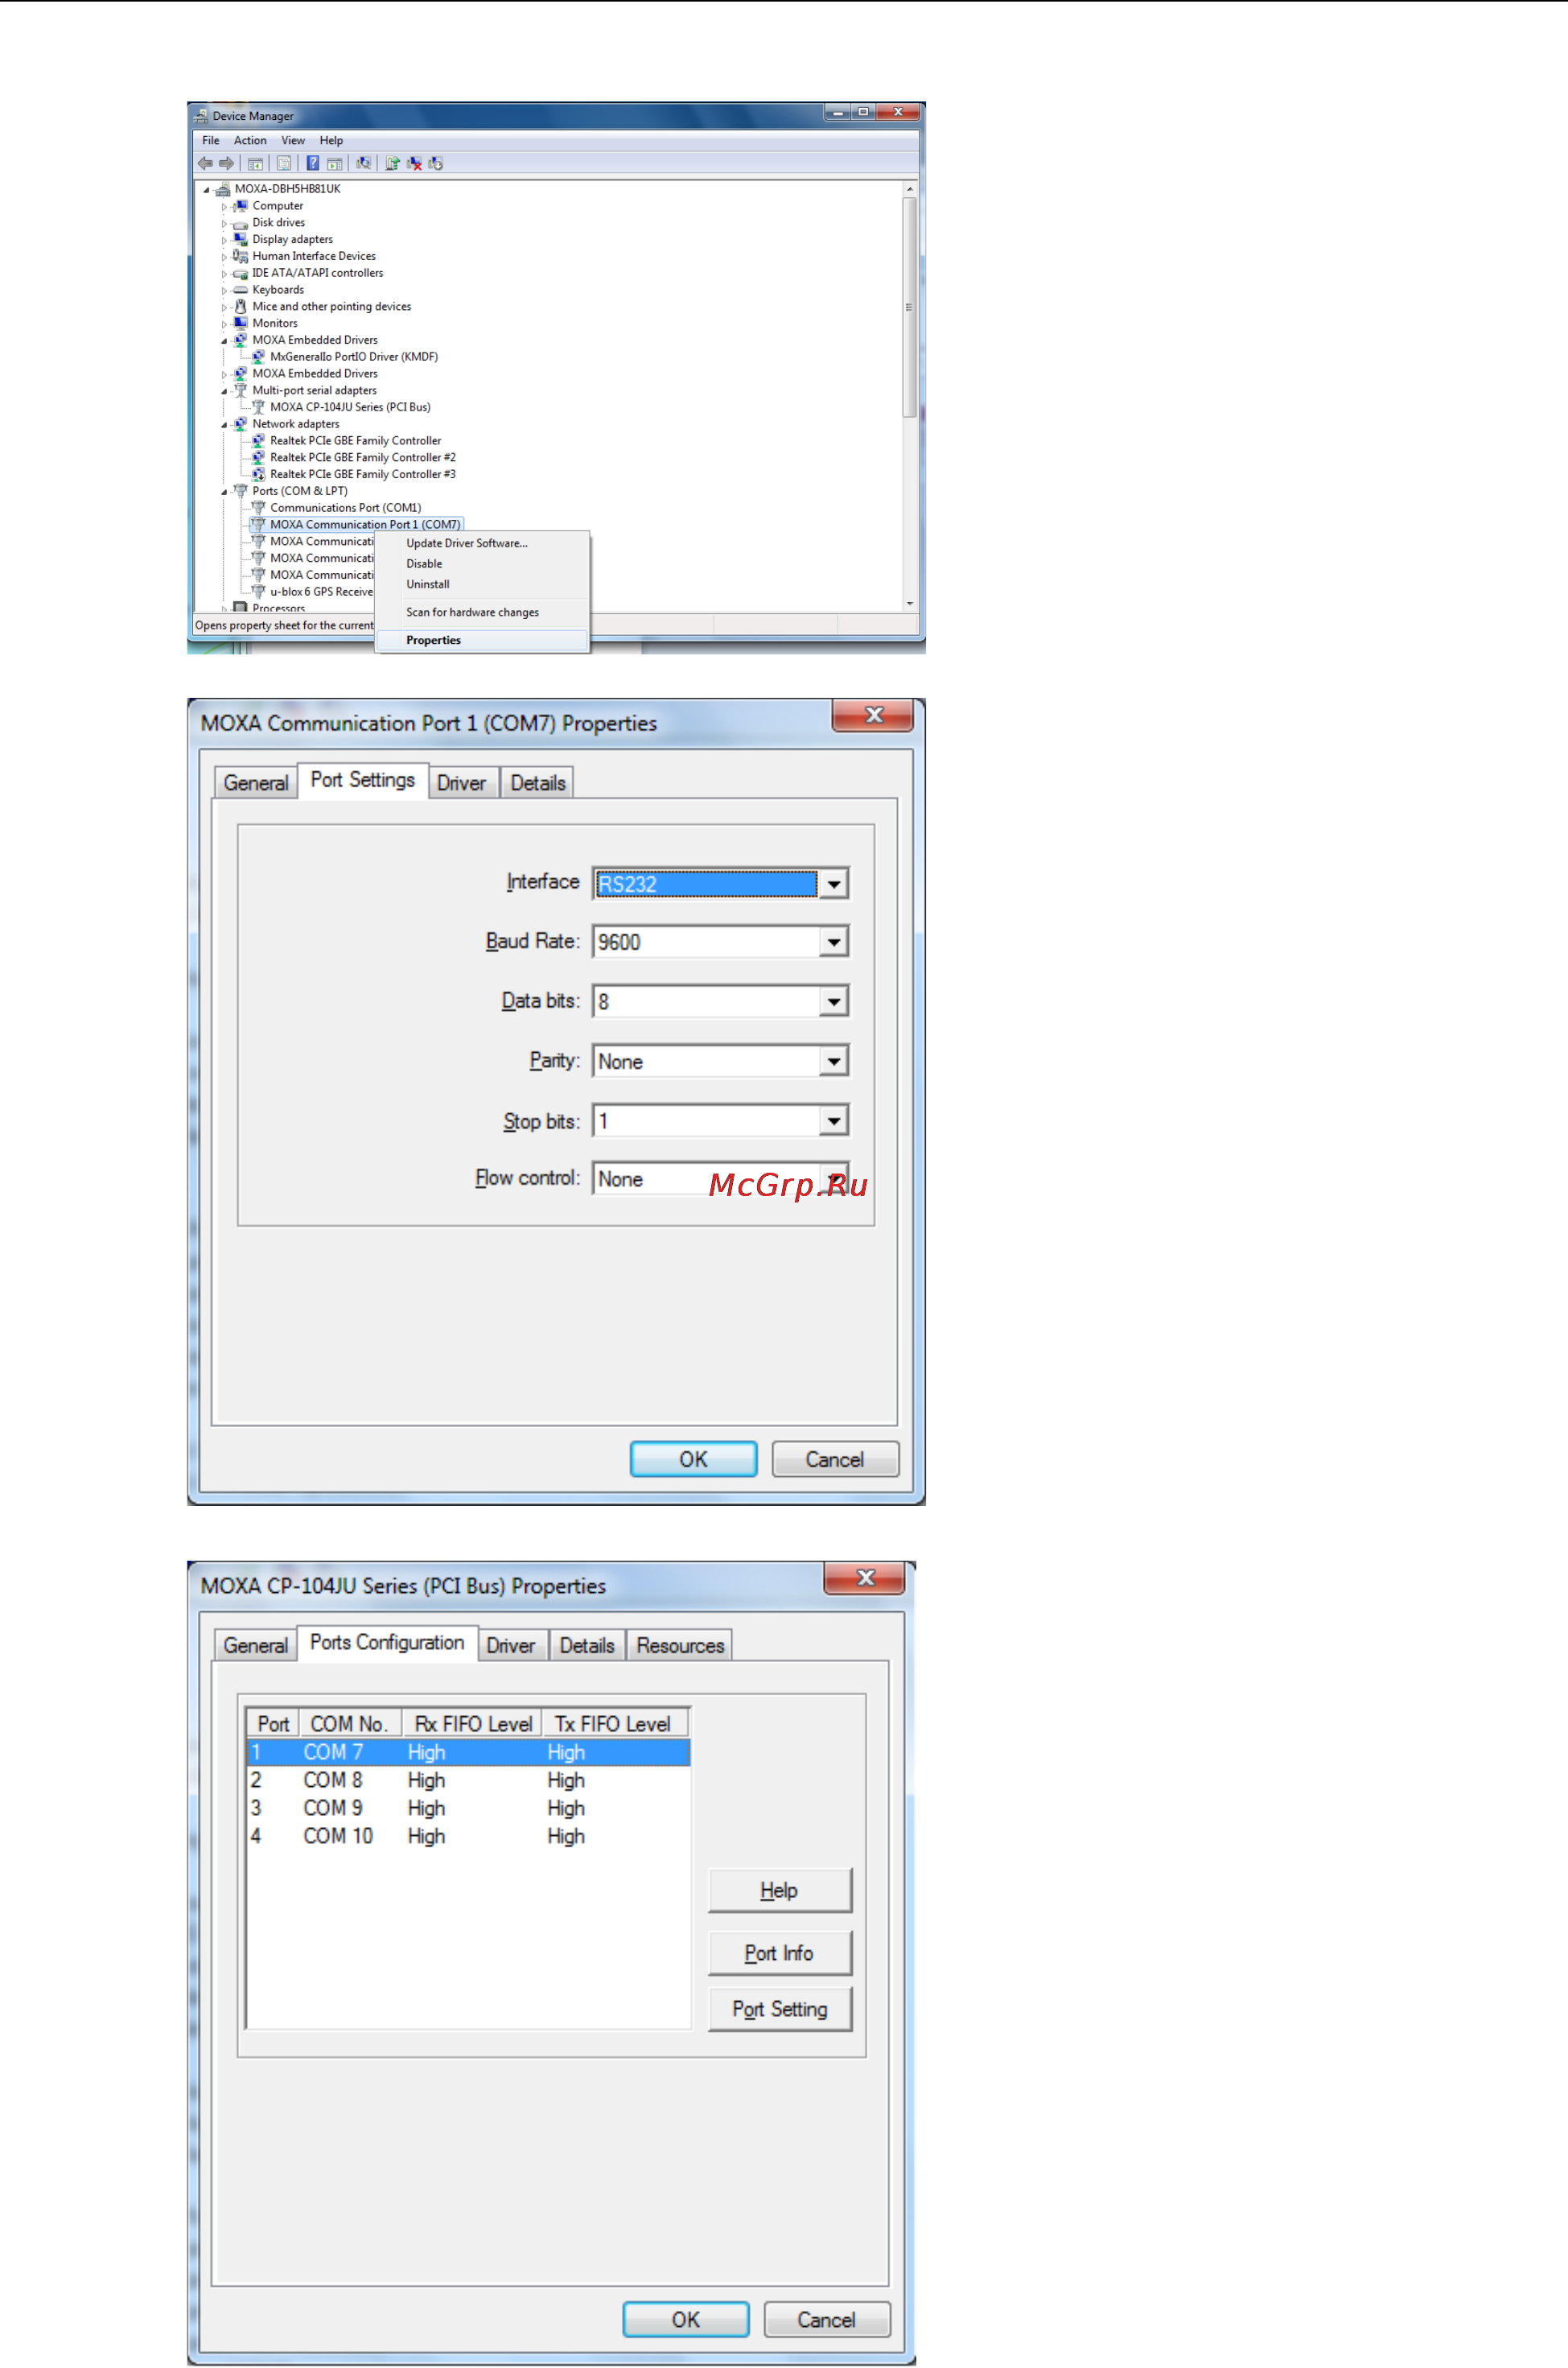Click the Update Driver Software toolbar icon
Viewport: 1568px width, 2368px height.
point(393,163)
